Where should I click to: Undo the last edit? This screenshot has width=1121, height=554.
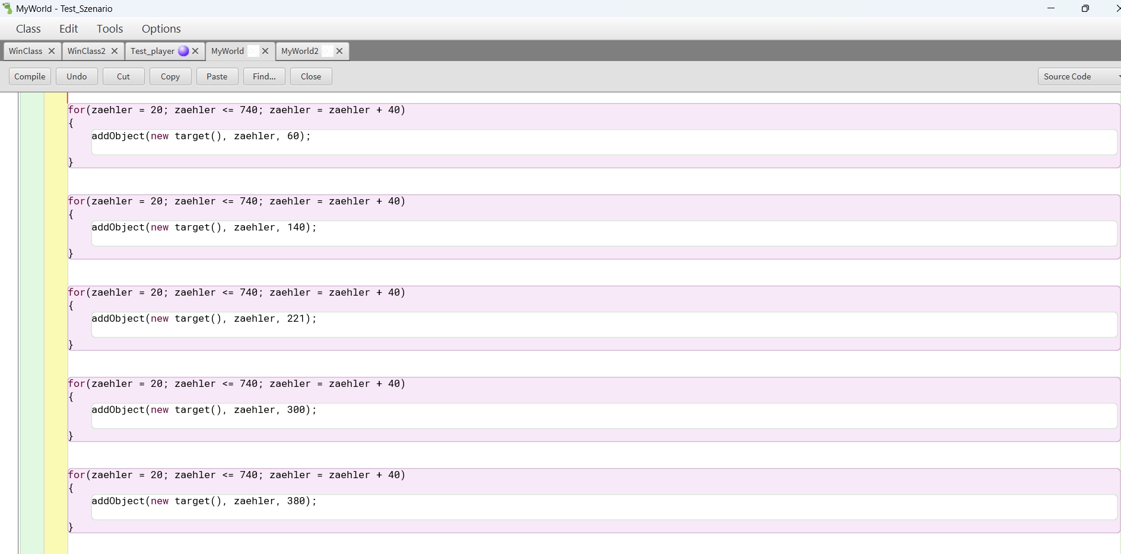[x=76, y=76]
